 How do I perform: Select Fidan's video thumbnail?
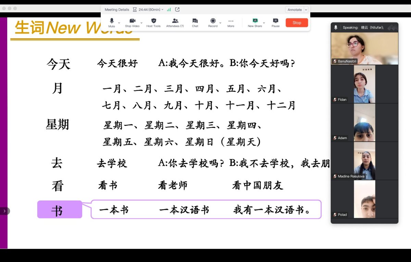(364, 84)
